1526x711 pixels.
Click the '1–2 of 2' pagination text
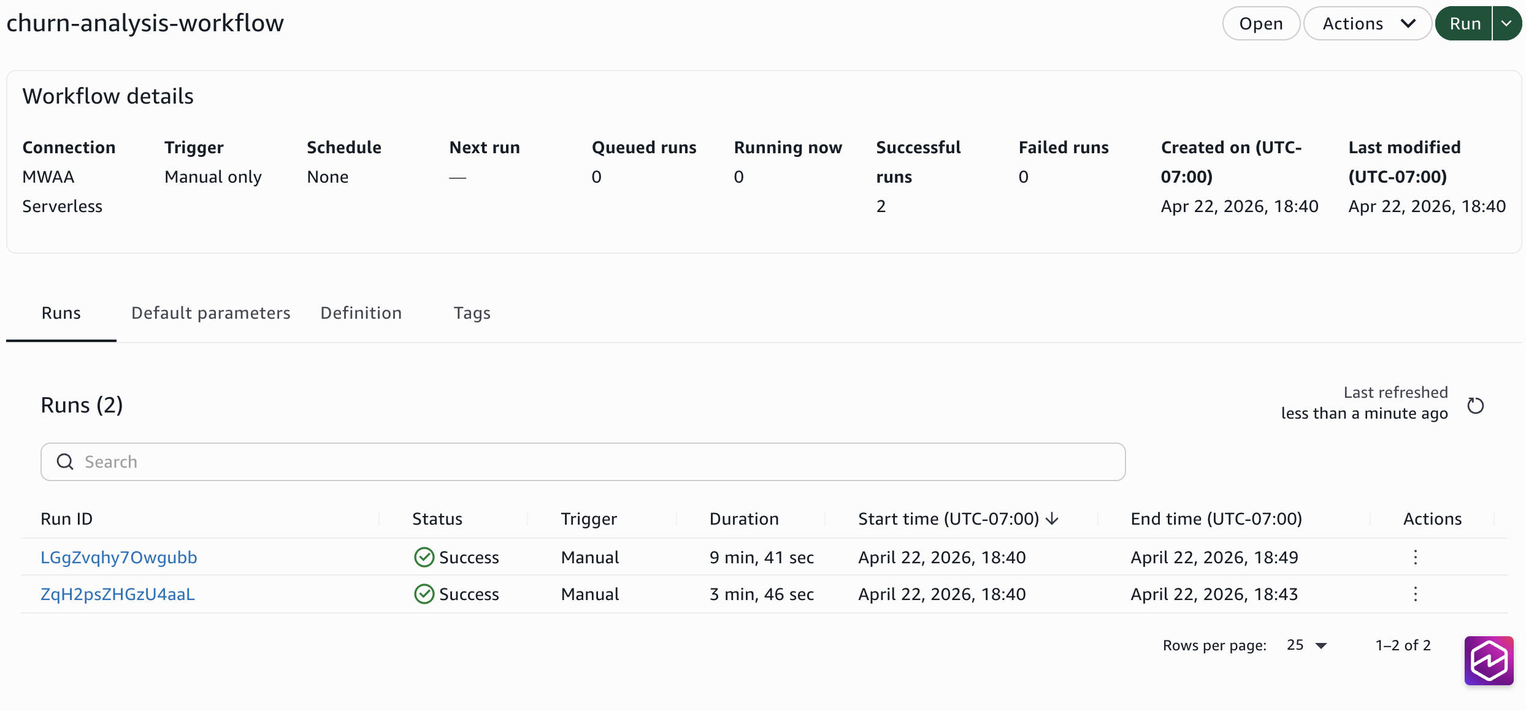point(1403,645)
